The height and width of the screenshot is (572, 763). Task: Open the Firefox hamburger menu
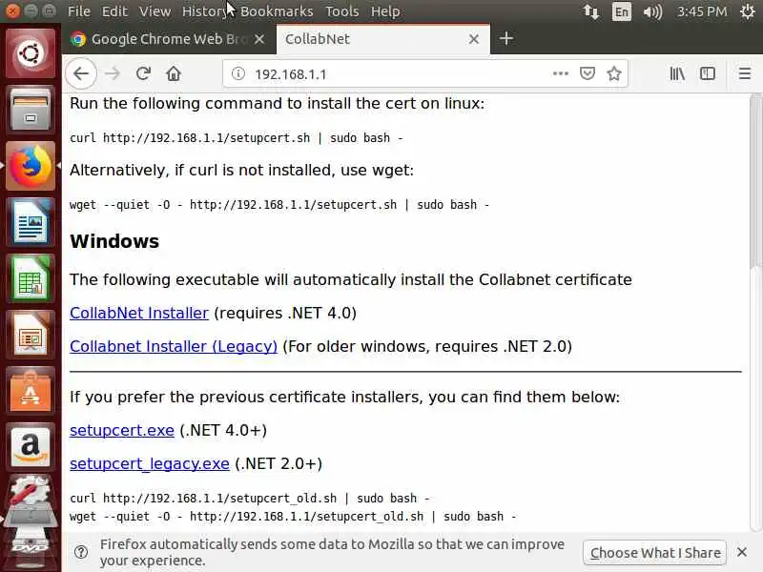click(x=745, y=74)
